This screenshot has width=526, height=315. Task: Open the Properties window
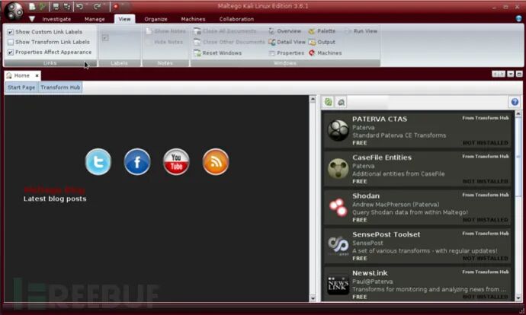(x=286, y=53)
